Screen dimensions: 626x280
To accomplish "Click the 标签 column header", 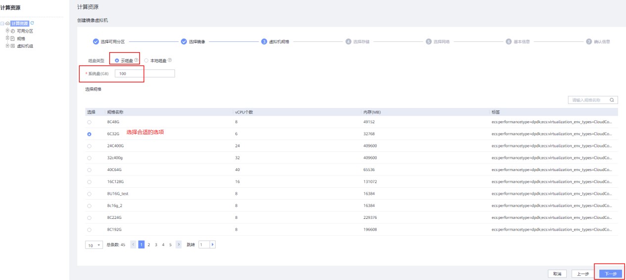I will coord(496,112).
